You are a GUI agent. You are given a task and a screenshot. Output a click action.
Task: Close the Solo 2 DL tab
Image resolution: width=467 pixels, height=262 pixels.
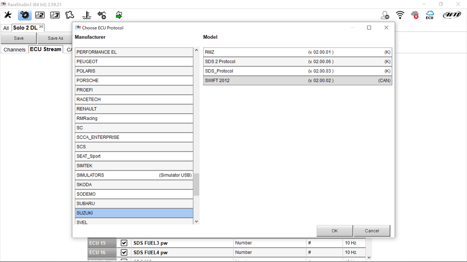click(x=41, y=27)
